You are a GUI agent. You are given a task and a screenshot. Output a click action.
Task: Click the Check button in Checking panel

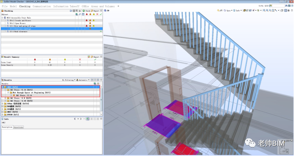(86, 11)
